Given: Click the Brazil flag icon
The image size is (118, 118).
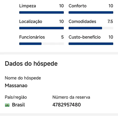Looking at the screenshot, I should 7,105.
